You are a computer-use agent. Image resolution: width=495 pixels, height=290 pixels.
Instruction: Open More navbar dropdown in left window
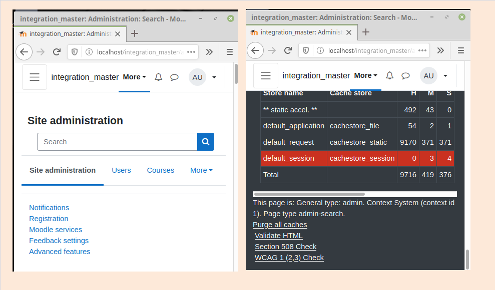point(135,77)
